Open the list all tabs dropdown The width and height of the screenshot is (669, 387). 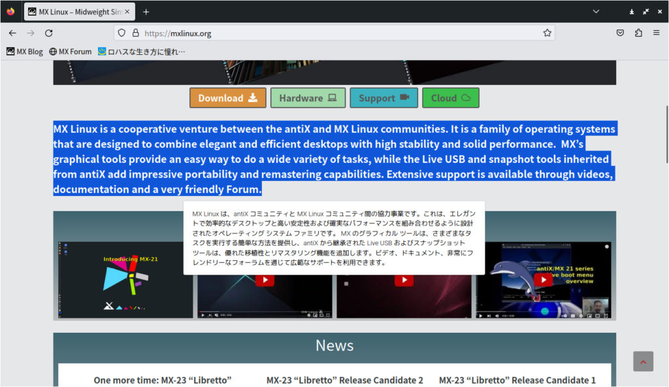596,12
